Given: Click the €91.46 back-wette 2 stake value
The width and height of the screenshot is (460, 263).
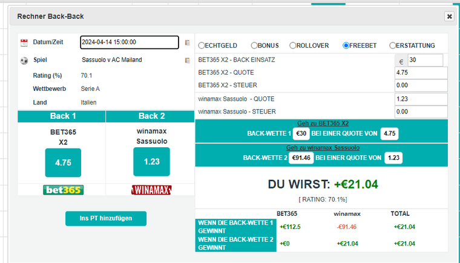Looking at the screenshot, I should 301,158.
